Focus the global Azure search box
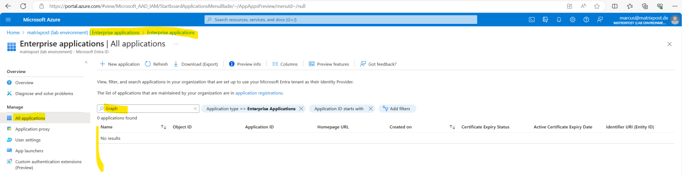 click(341, 19)
